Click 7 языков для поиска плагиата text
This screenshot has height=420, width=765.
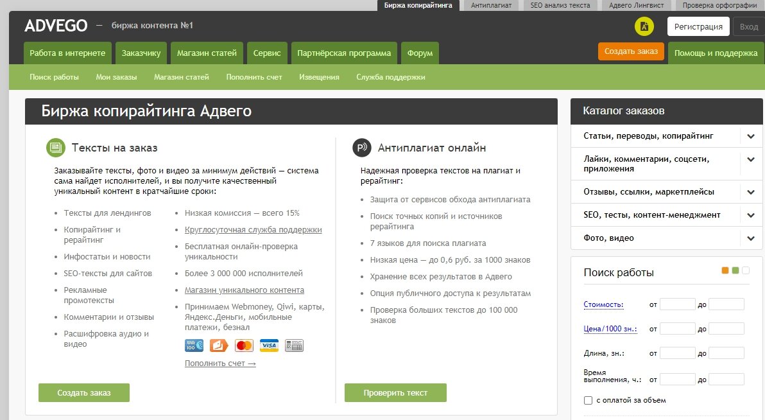pyautogui.click(x=428, y=243)
